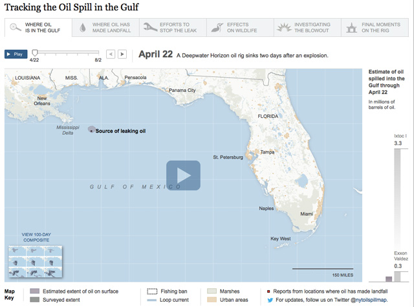Select Final Moments on the Rig tab
414x307 pixels.
376,27
